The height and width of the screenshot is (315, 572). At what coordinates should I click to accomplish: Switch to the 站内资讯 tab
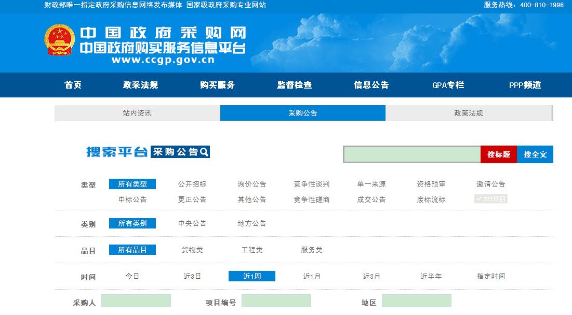pyautogui.click(x=136, y=112)
